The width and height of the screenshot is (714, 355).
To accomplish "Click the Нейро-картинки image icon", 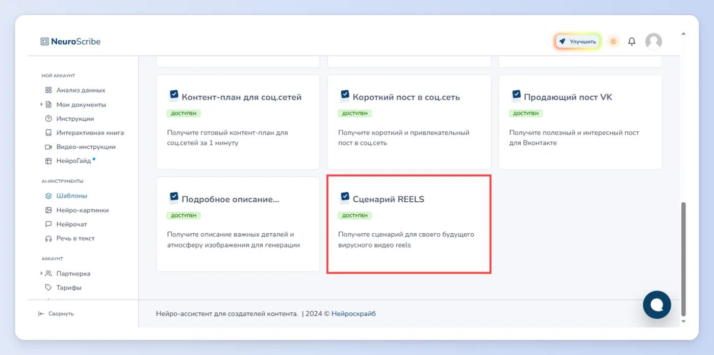I will [x=48, y=210].
